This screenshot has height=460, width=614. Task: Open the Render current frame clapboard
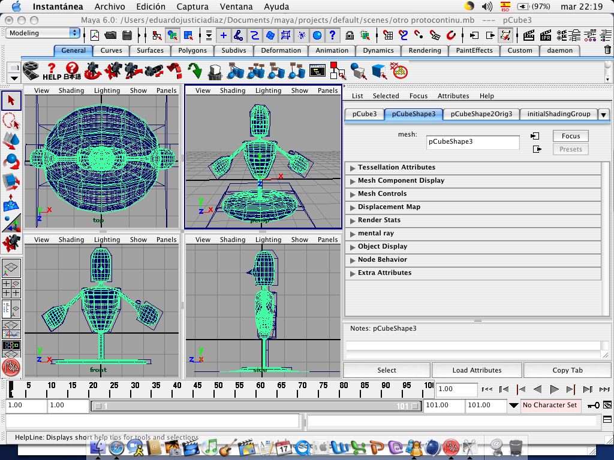pos(529,35)
